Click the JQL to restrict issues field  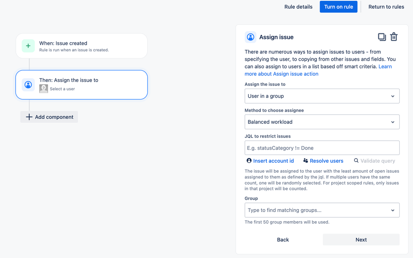tap(322, 148)
